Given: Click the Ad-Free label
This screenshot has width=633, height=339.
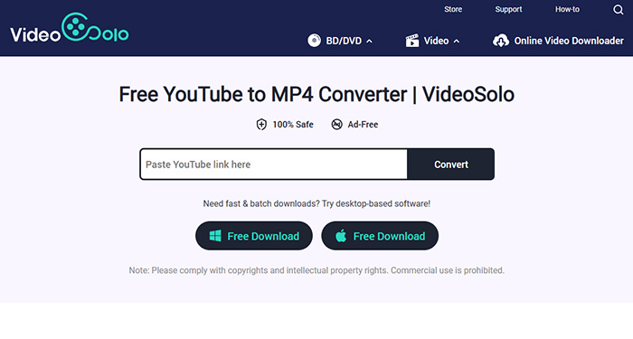Looking at the screenshot, I should tap(363, 125).
